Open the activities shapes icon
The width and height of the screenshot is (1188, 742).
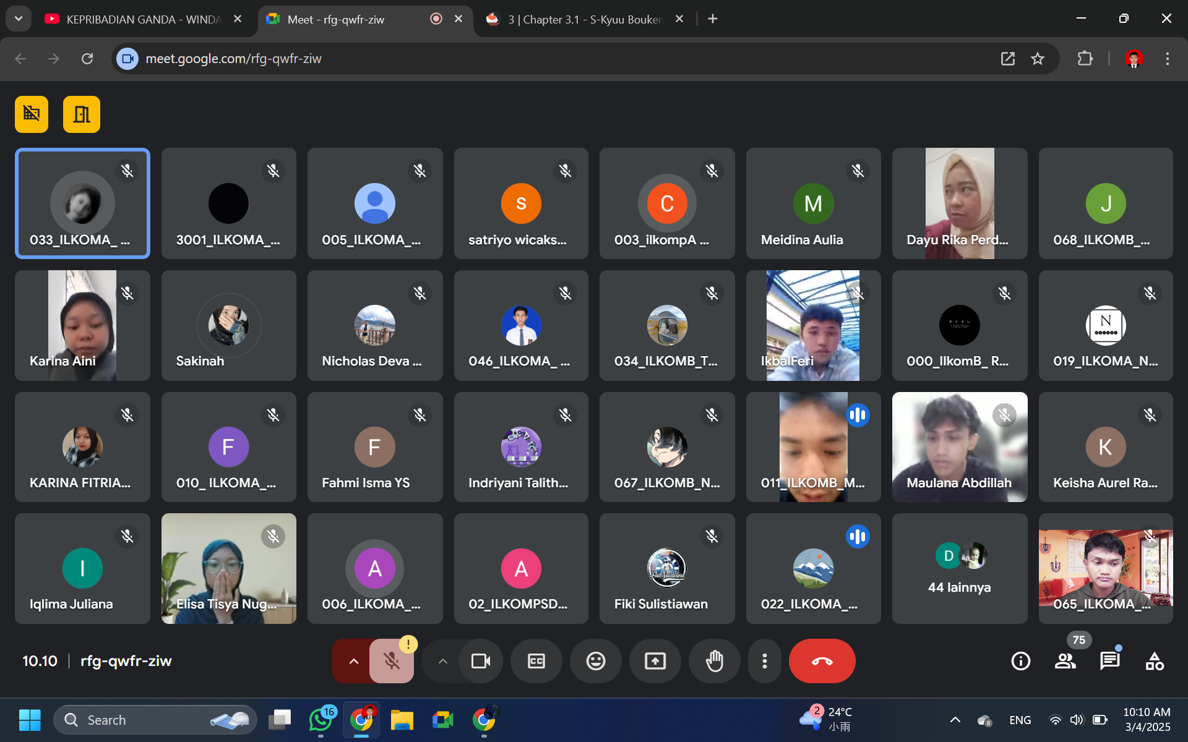click(1154, 661)
